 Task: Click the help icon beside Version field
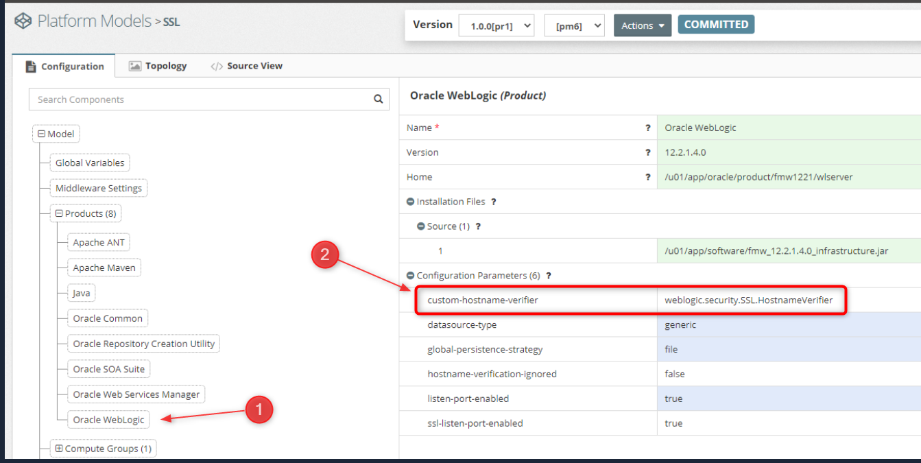pos(647,152)
